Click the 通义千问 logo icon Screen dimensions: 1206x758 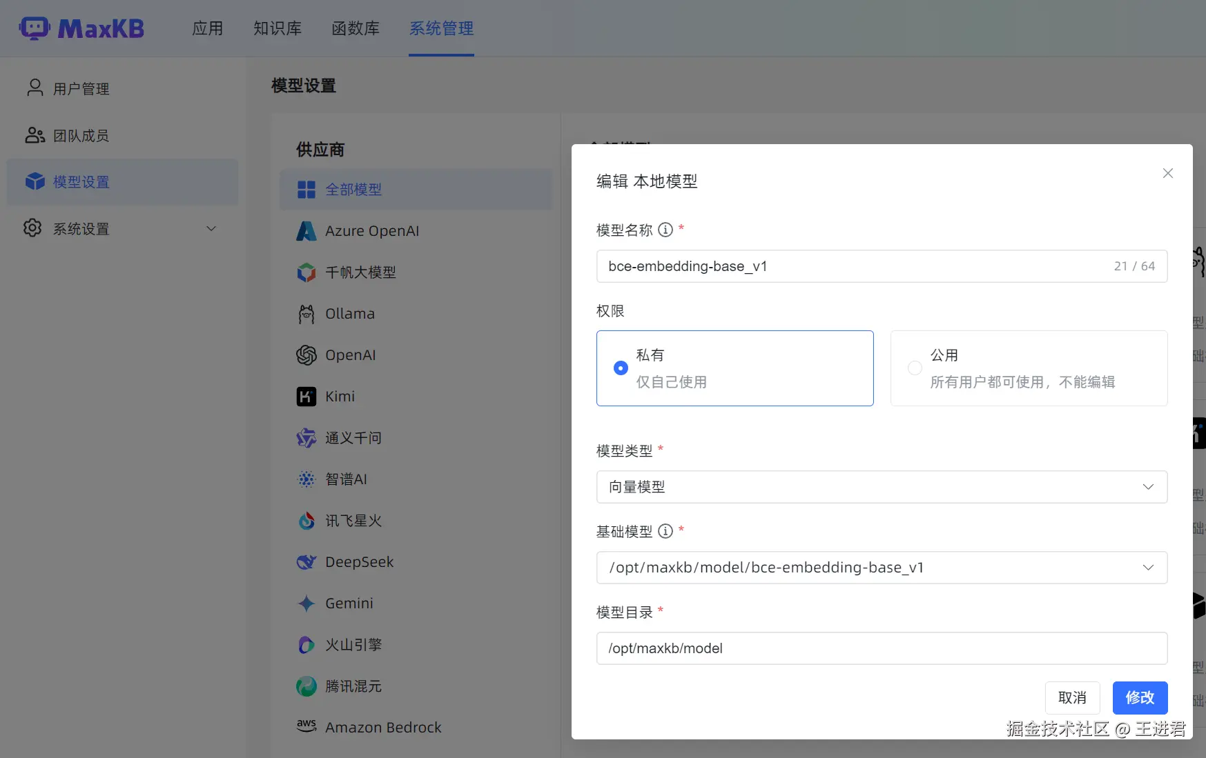[307, 438]
